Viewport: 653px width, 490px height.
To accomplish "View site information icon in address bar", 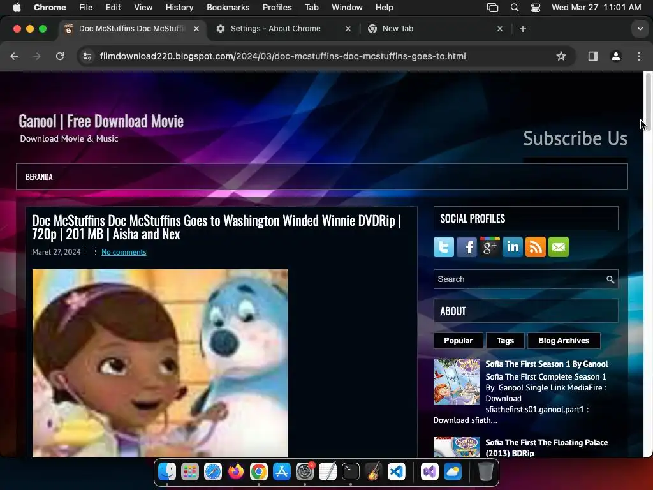I will pos(87,56).
